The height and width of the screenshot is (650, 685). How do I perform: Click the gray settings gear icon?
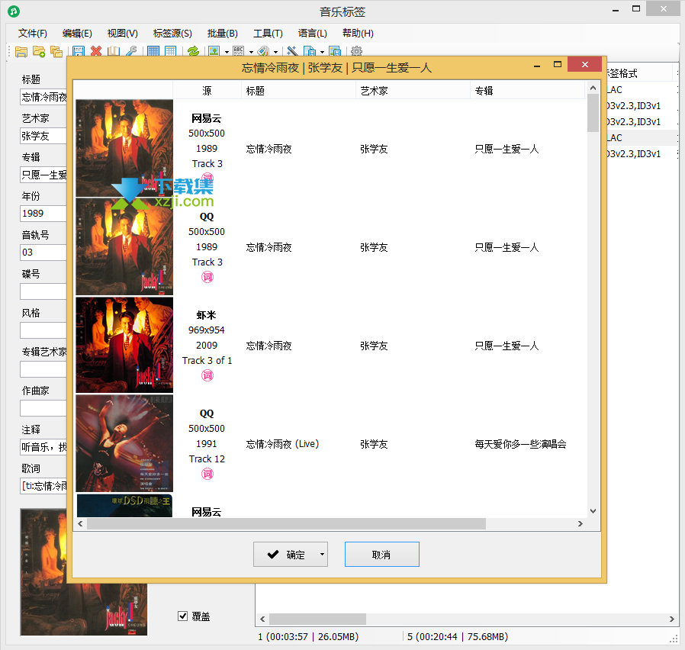[356, 51]
